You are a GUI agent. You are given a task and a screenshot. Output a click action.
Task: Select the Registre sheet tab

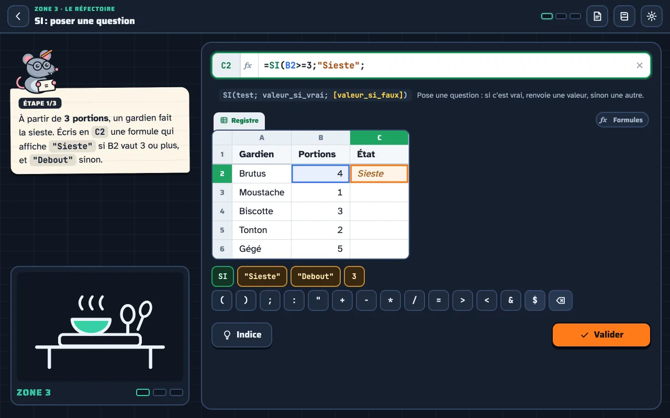(239, 121)
